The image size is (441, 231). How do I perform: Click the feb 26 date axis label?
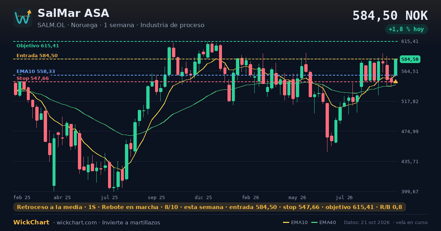(x=251, y=197)
